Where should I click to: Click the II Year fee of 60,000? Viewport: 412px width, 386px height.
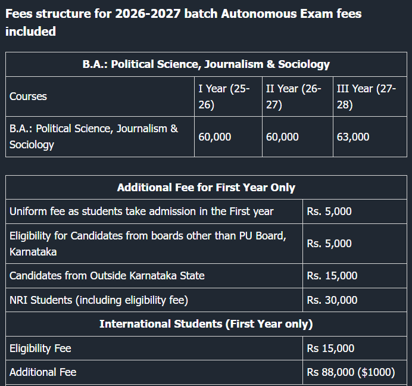pos(283,137)
